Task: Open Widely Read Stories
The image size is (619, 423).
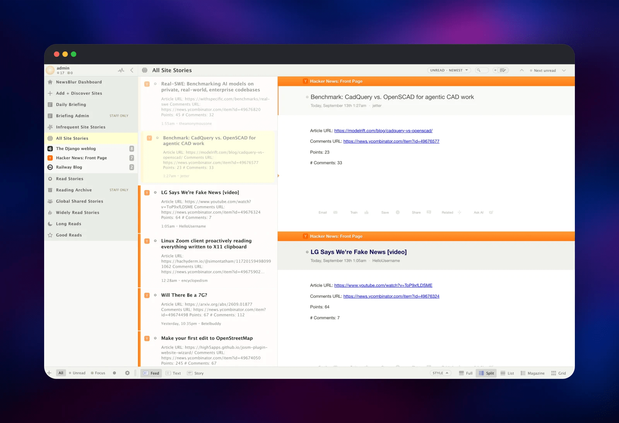Action: (x=91, y=212)
